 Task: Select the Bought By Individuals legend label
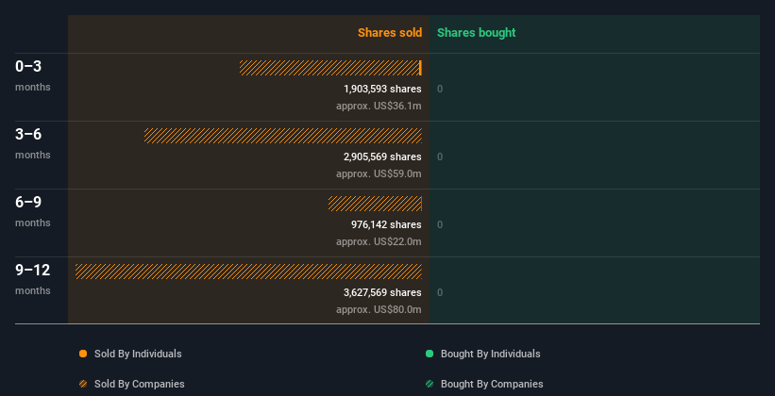pyautogui.click(x=490, y=354)
